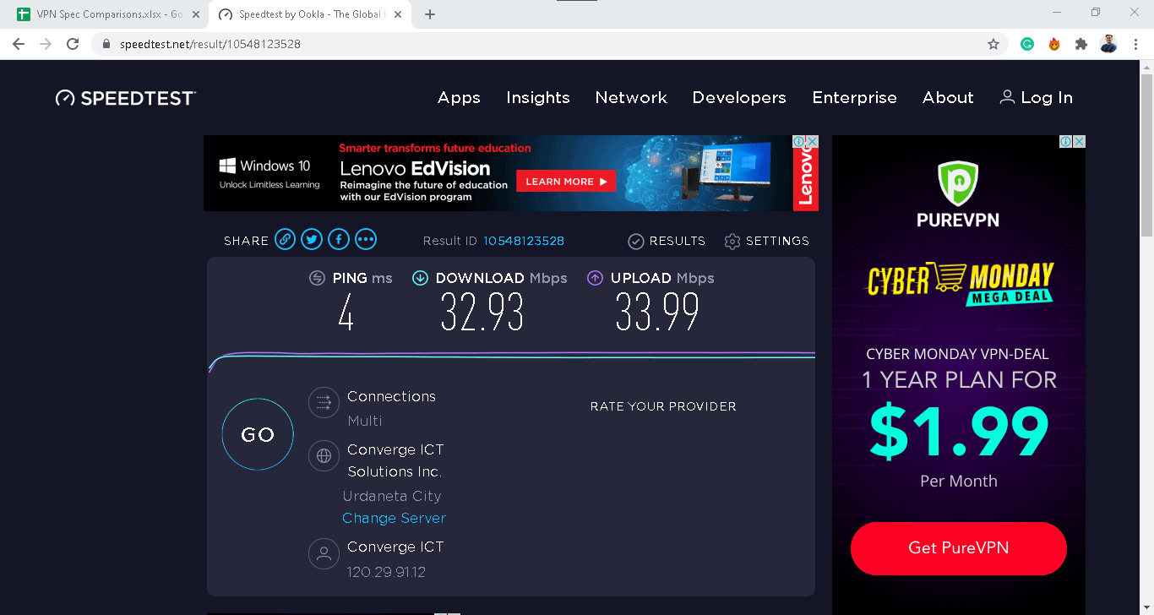Share the result on Facebook
The width and height of the screenshot is (1154, 615).
pos(339,239)
